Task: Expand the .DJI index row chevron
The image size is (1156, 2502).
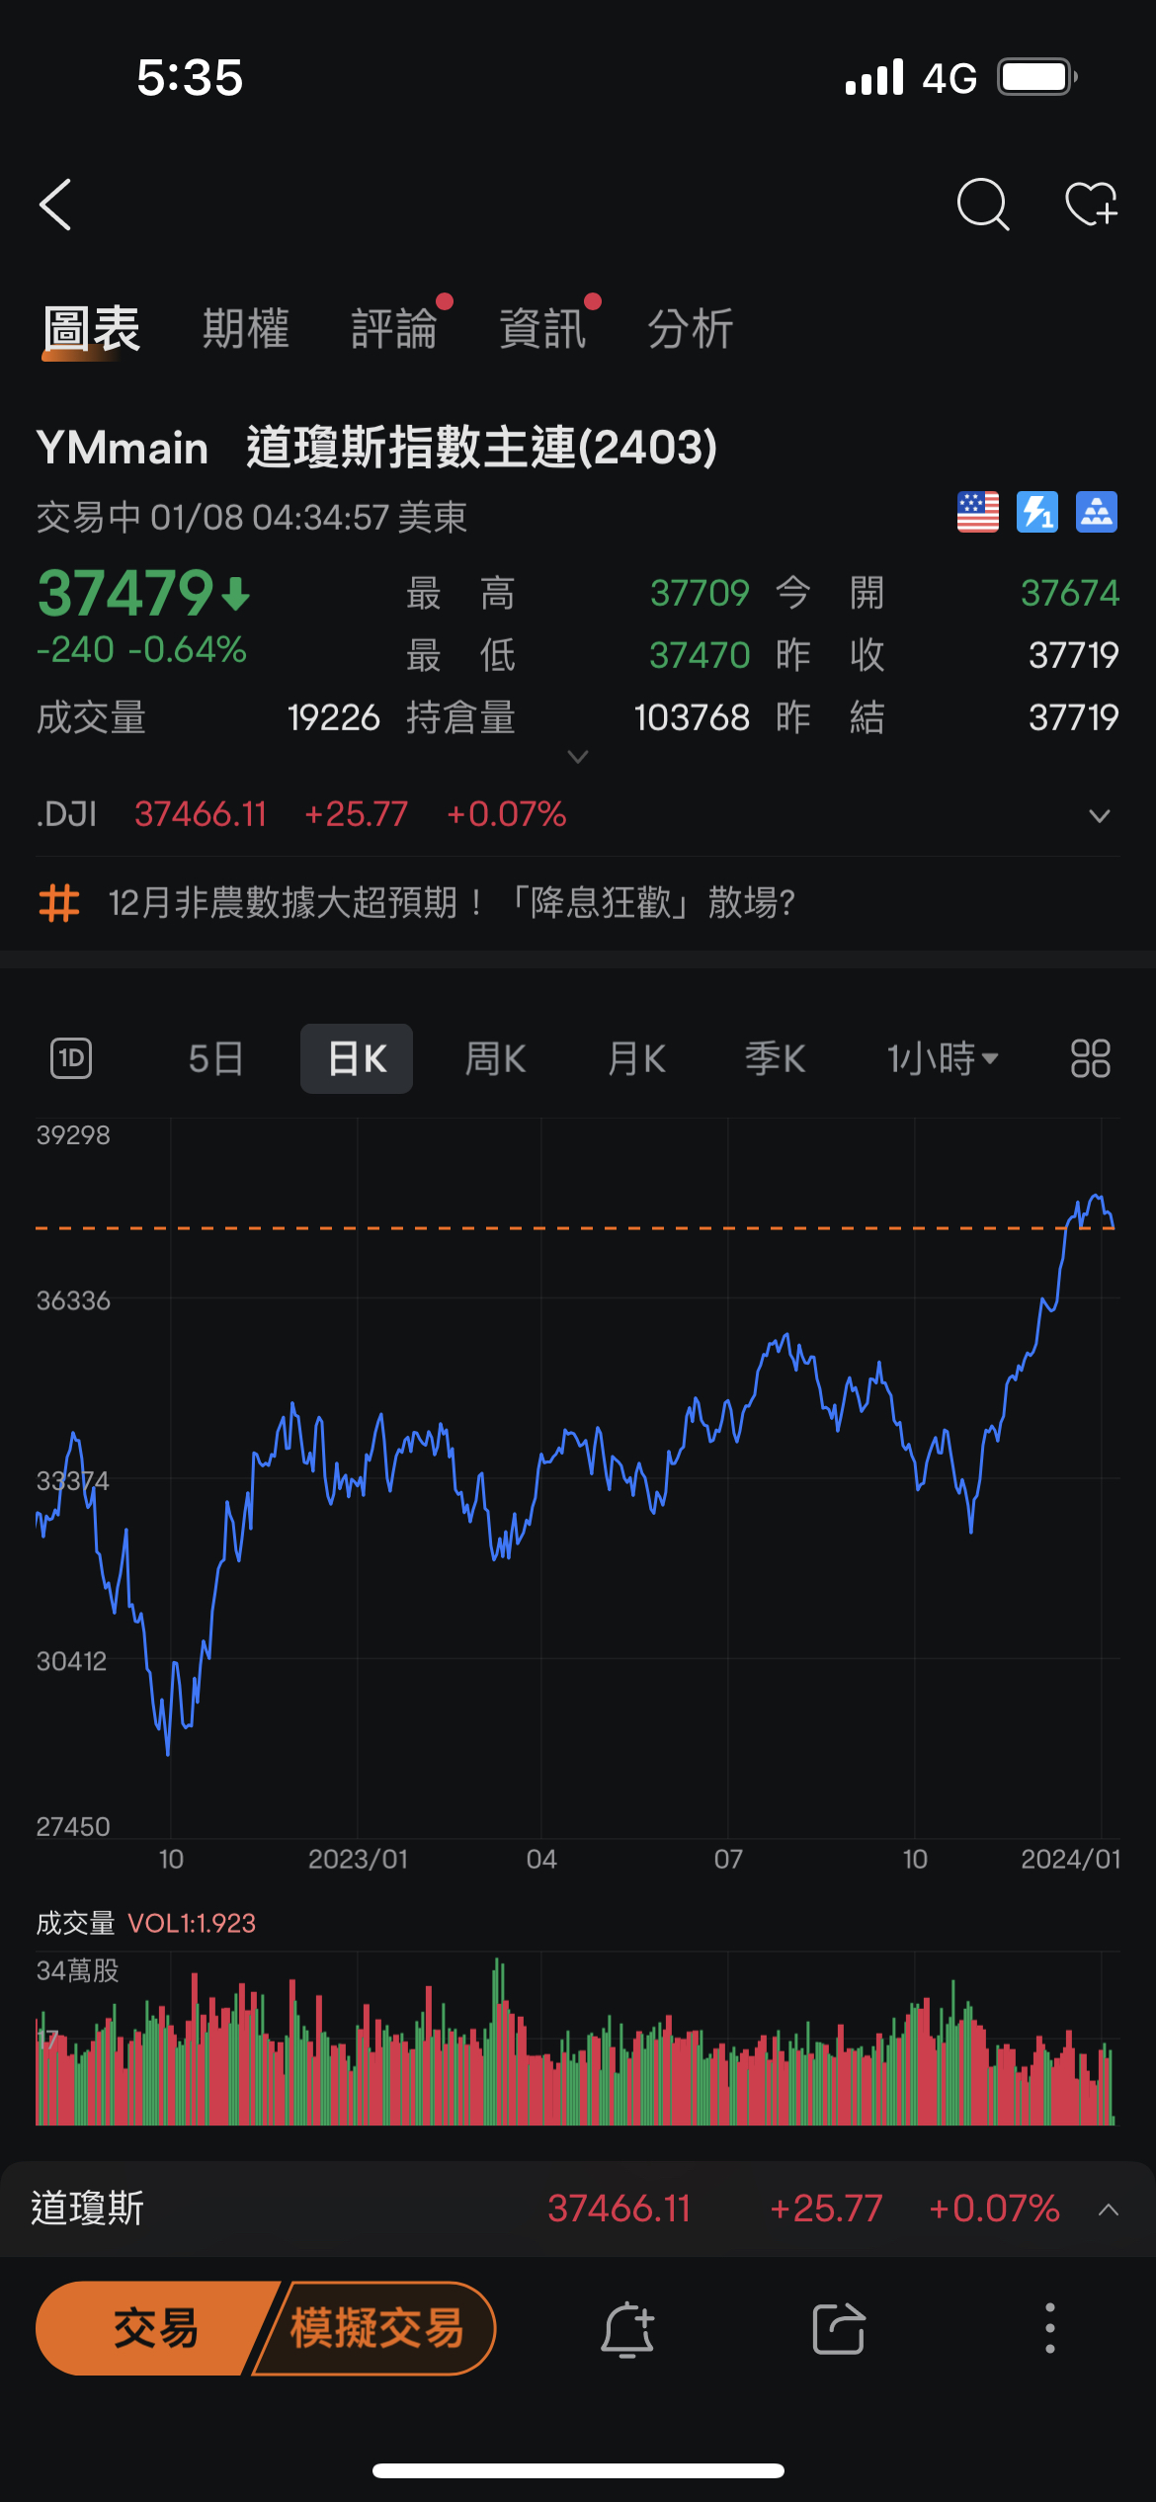Action: (1100, 816)
